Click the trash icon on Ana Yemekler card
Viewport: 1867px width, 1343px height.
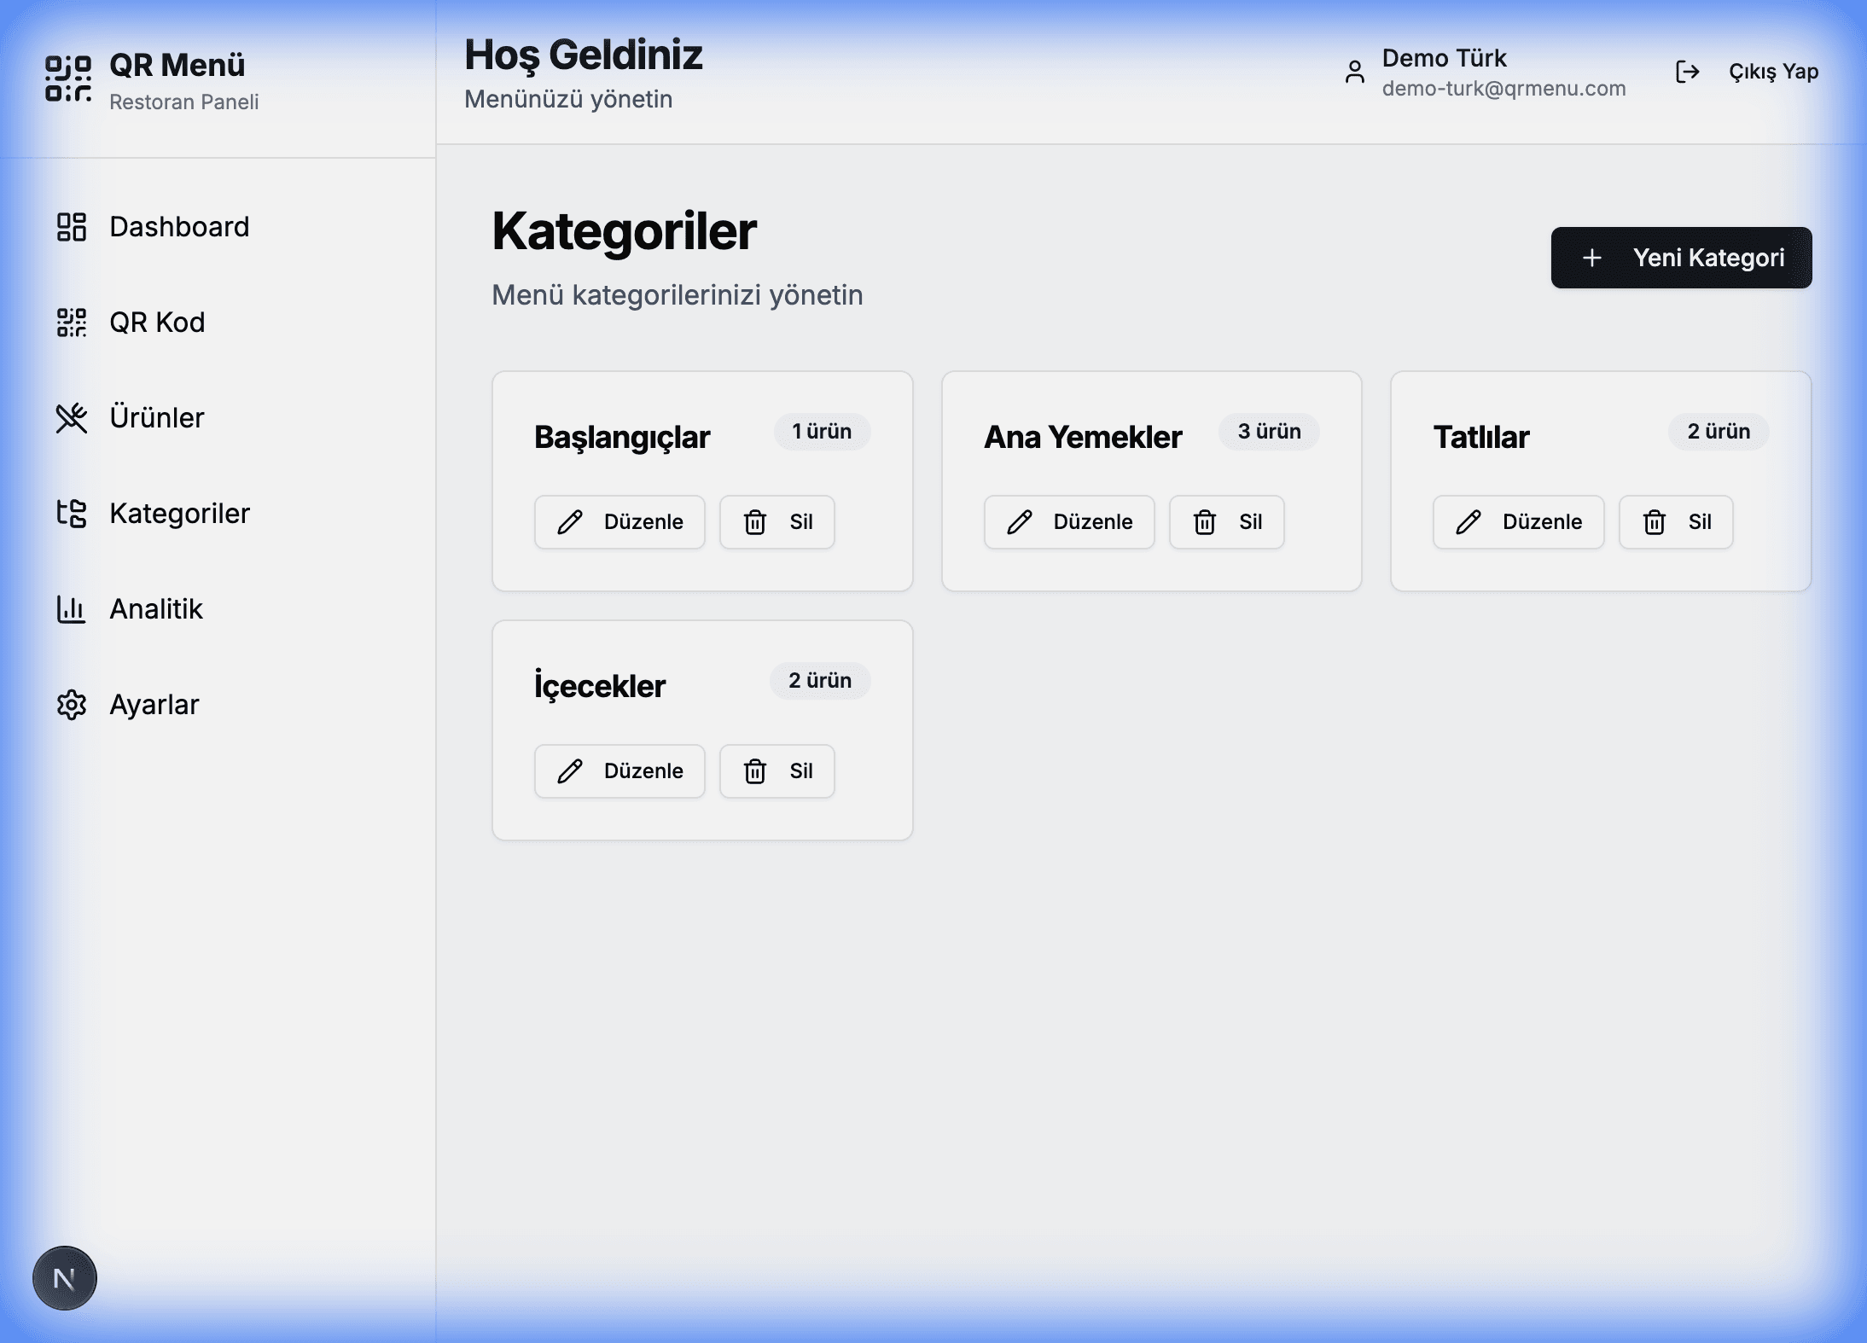(1206, 521)
